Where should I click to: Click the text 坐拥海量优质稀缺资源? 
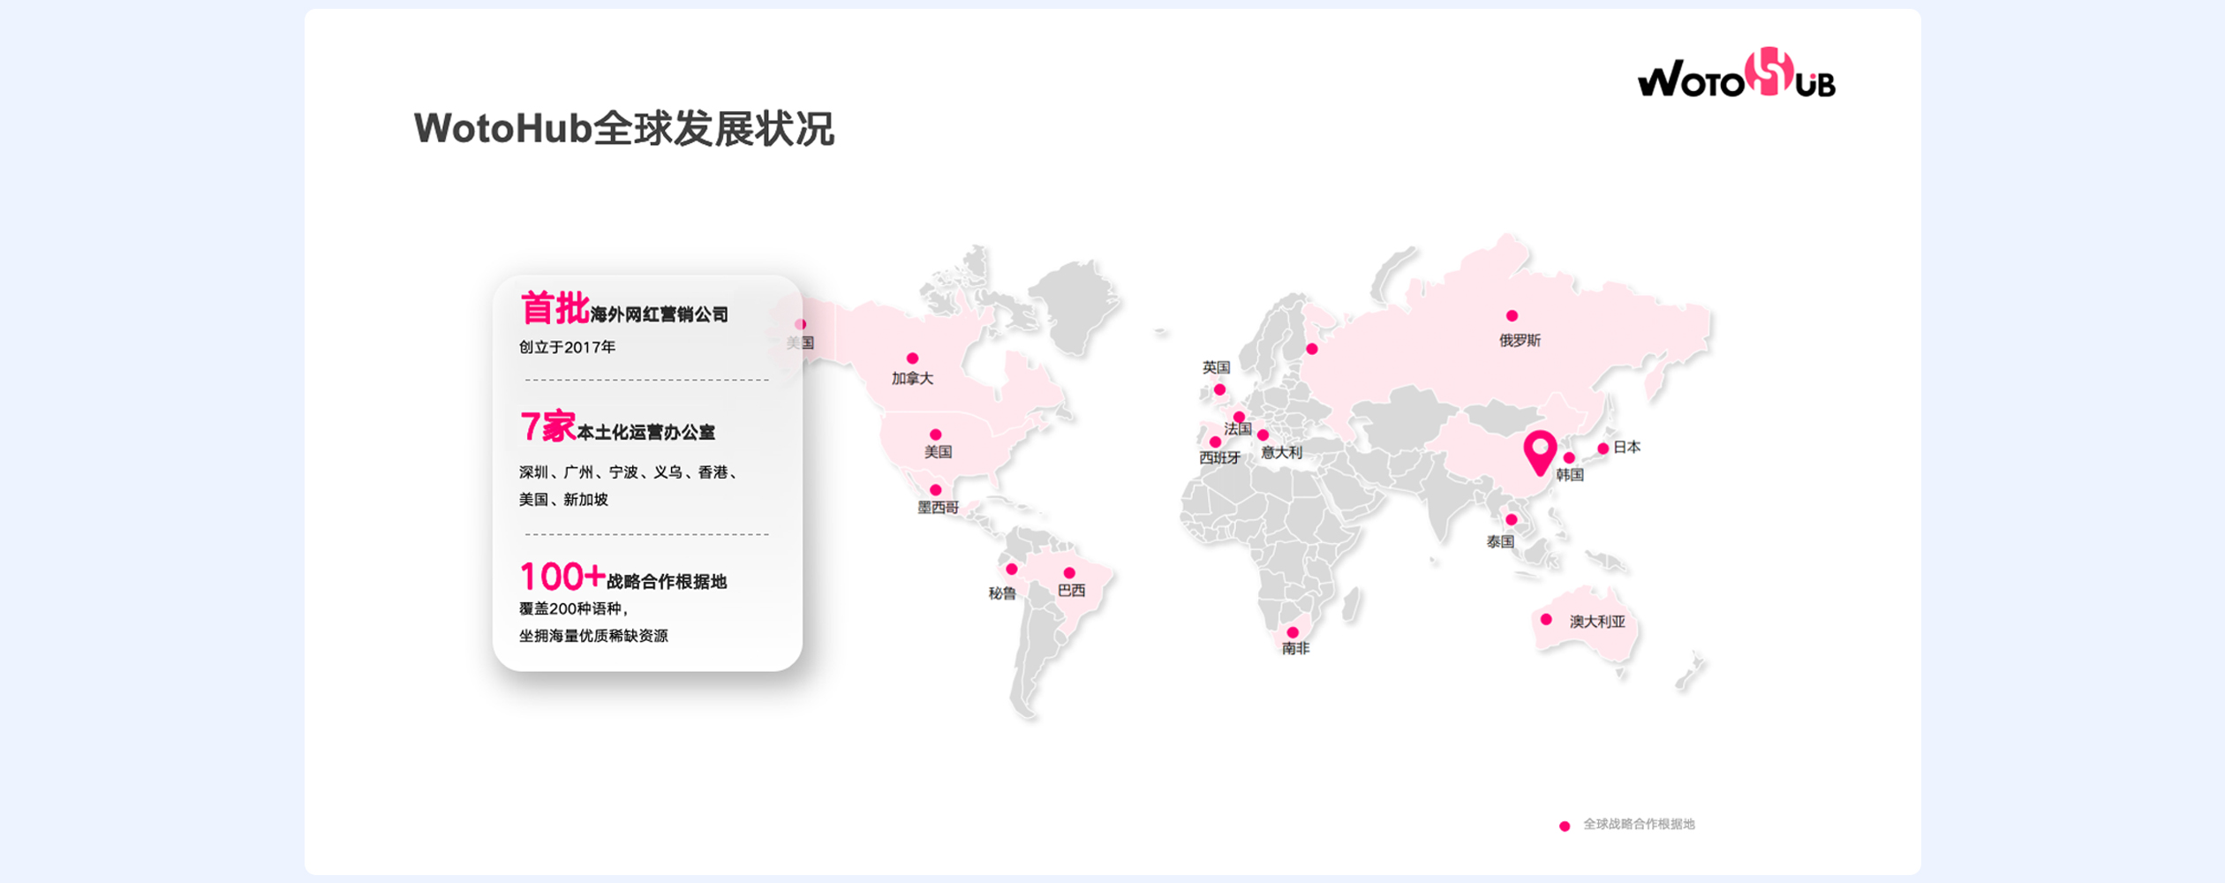593,636
